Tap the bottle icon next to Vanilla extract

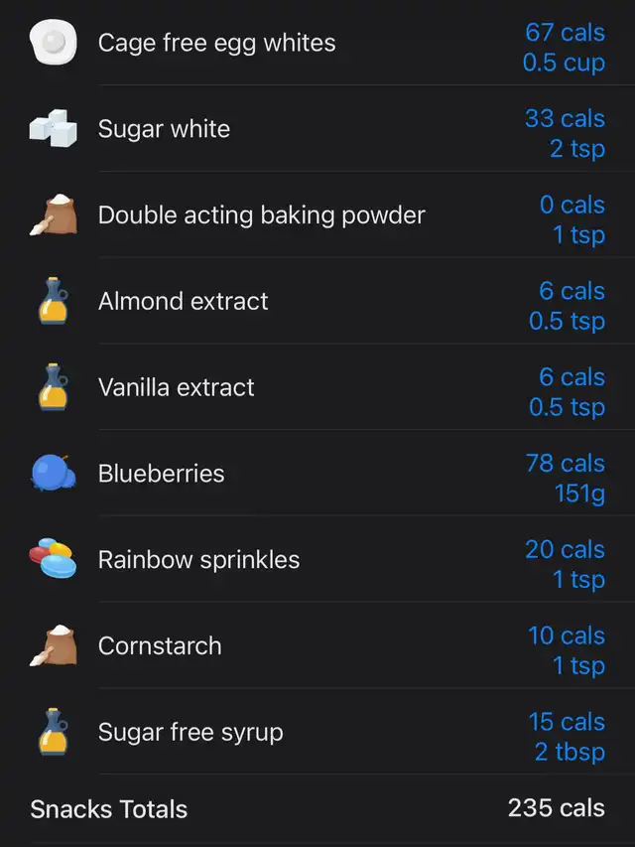[x=54, y=387]
